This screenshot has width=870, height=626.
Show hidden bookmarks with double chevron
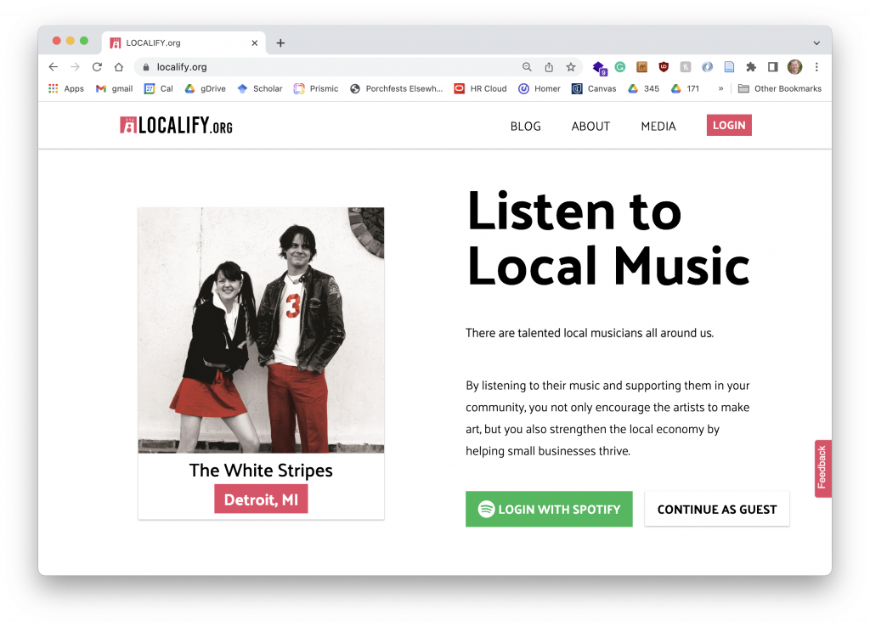[x=720, y=88]
